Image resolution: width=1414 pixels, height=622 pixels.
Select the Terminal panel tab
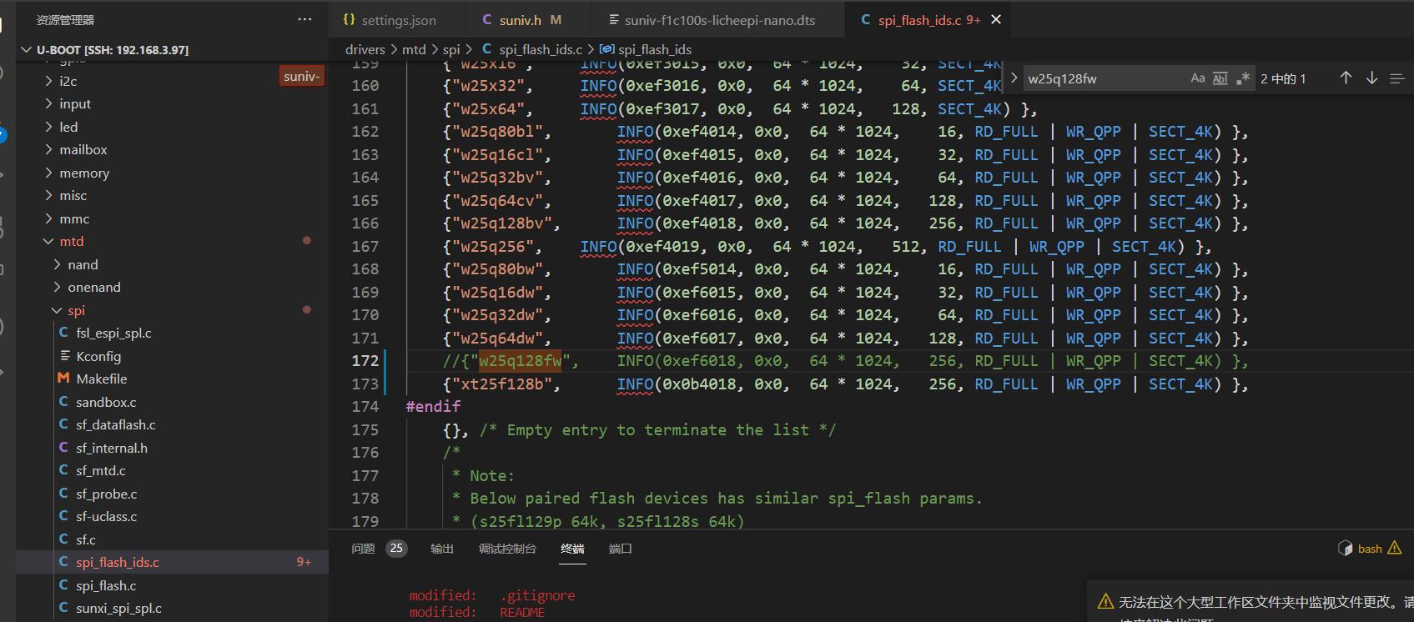(572, 549)
